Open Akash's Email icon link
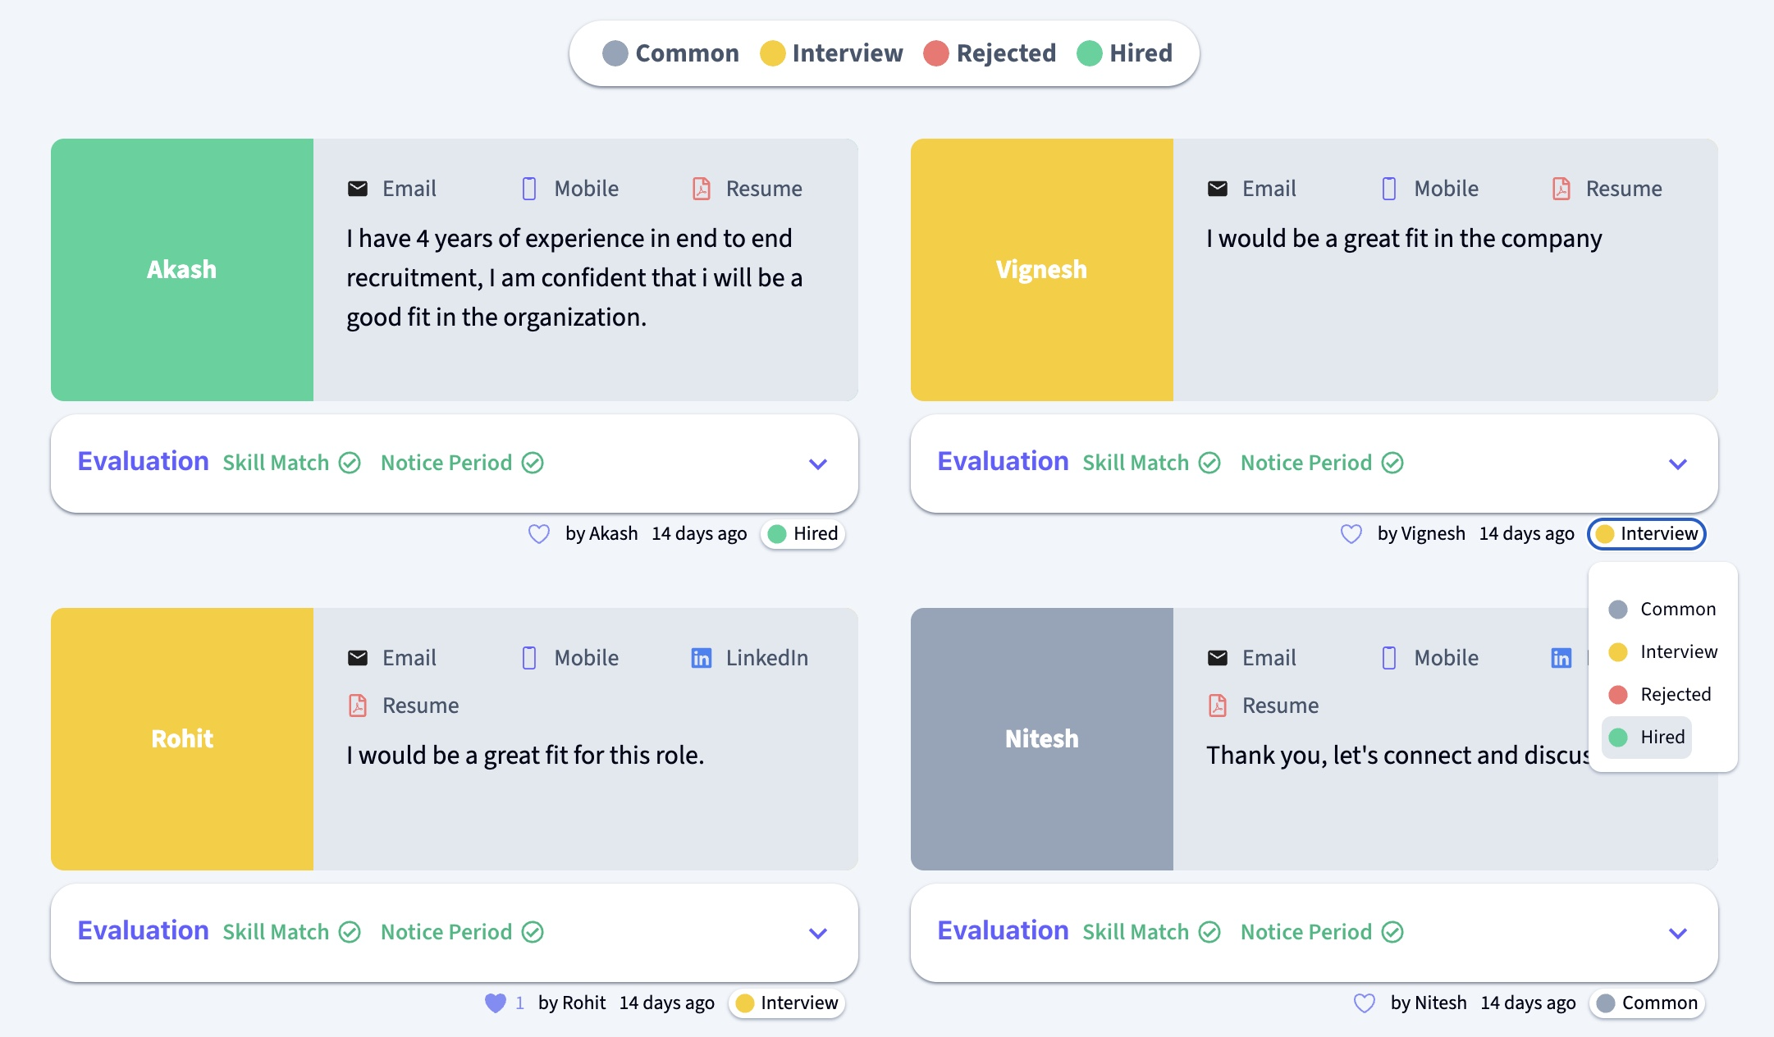Image resolution: width=1774 pixels, height=1037 pixels. [358, 189]
